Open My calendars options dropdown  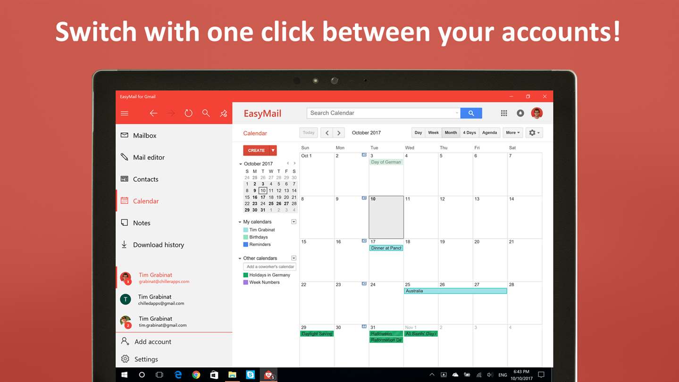293,222
